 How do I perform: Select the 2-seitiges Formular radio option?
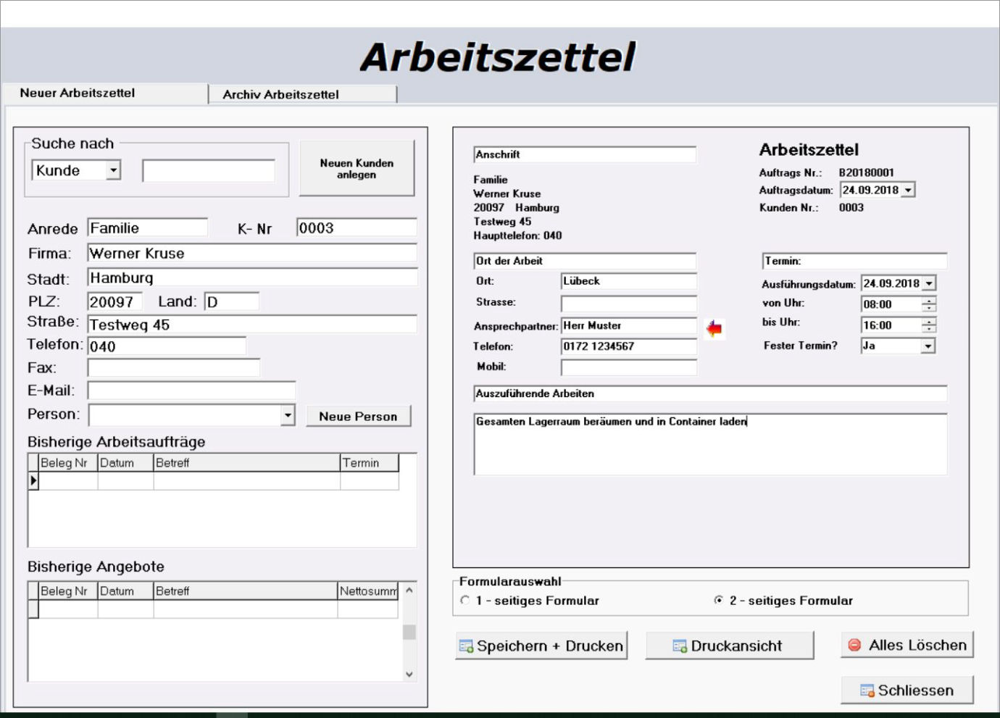pos(719,601)
